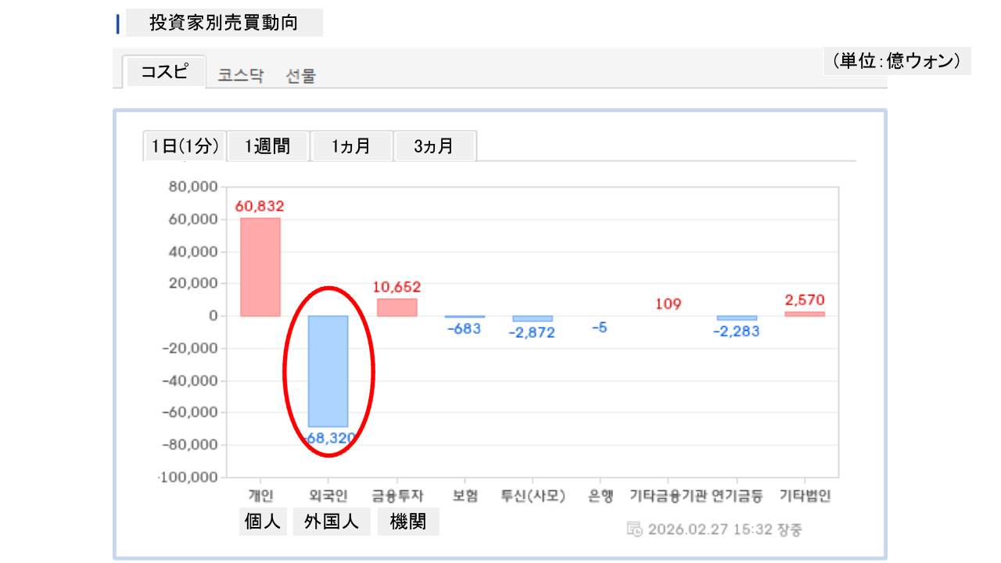Open the 선물 tab
This screenshot has height=563, width=1001.
click(x=301, y=76)
